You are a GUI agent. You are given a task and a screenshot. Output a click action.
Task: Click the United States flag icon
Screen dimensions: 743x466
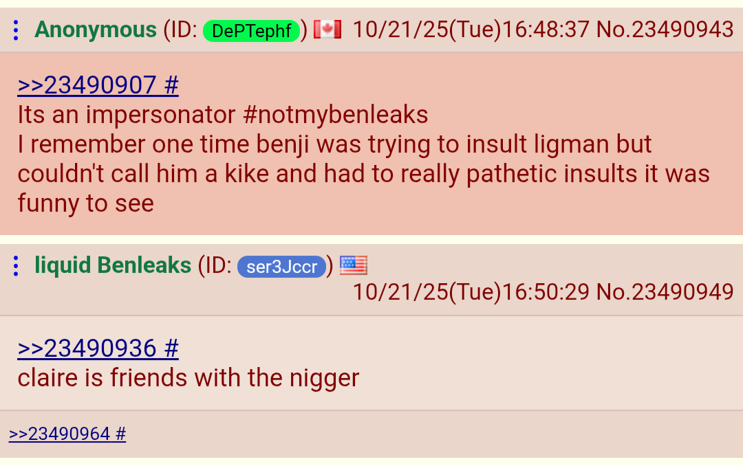click(x=354, y=265)
